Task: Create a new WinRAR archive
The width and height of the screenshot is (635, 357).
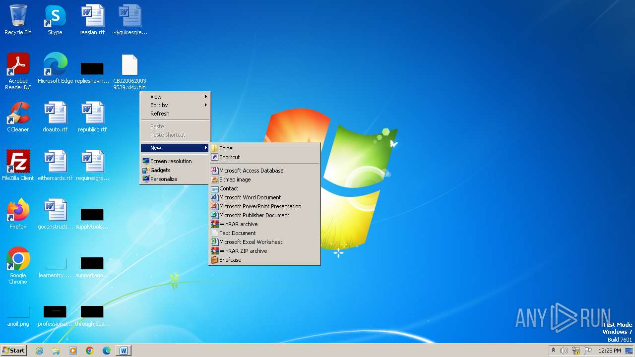Action: point(264,224)
